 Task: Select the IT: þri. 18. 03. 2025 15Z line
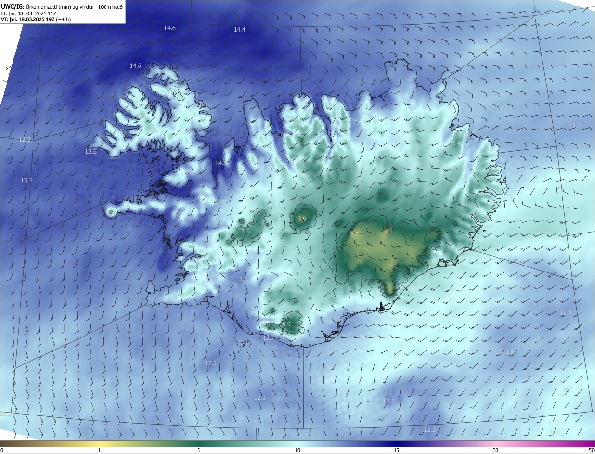click(29, 13)
